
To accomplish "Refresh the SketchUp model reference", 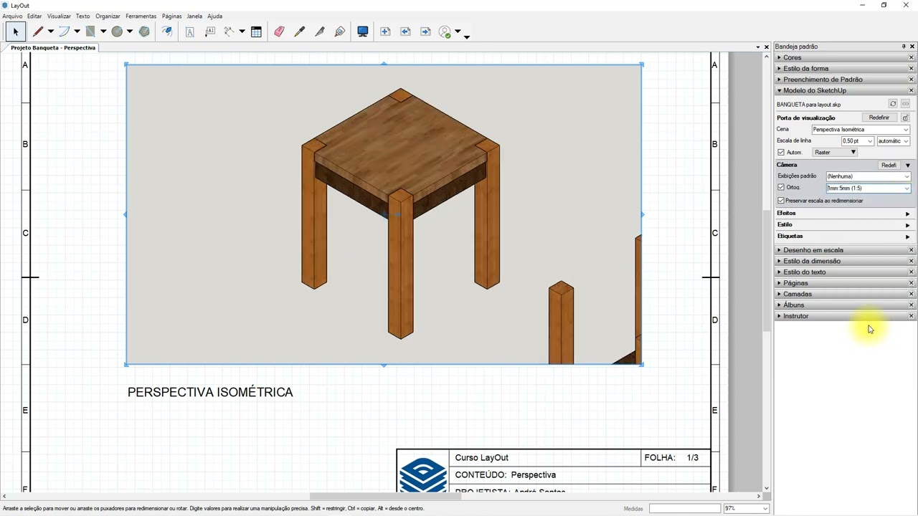I will (x=893, y=104).
